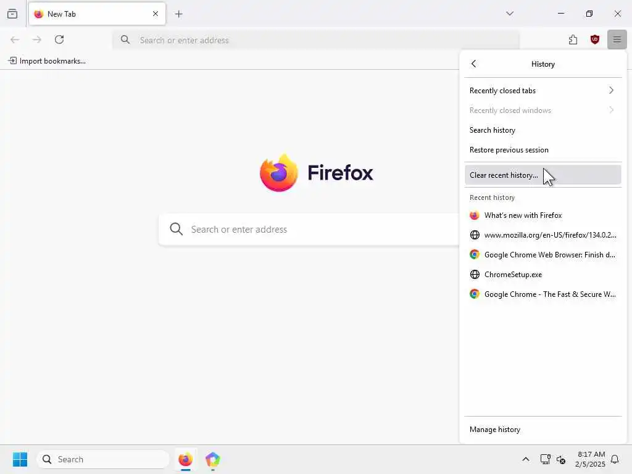Click Import bookmarks link

(47, 61)
